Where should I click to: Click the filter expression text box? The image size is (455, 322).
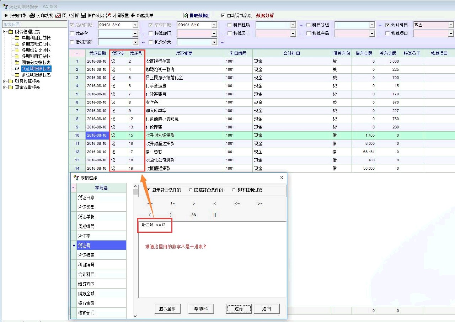[x=212, y=260]
